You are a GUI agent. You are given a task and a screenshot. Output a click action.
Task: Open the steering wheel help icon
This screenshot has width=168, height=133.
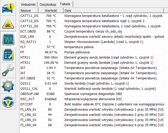8,101
